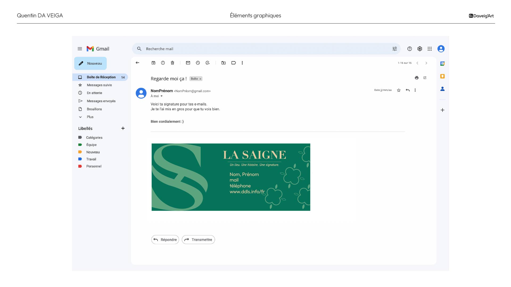511x287 pixels.
Task: Reply using the arrow icon near date
Action: pos(407,90)
